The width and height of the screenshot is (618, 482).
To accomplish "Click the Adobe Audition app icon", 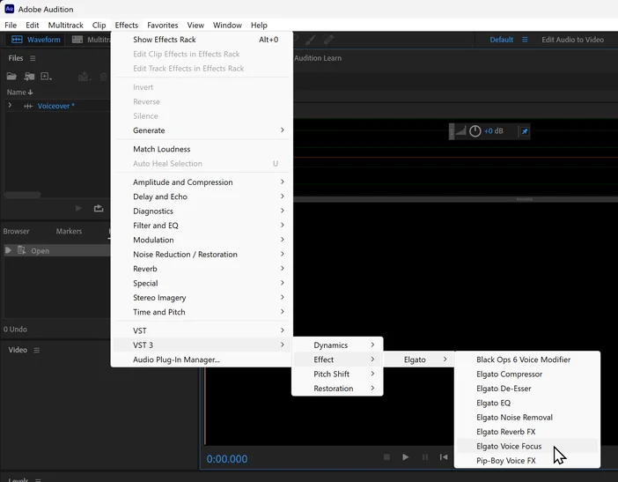I will click(x=9, y=9).
